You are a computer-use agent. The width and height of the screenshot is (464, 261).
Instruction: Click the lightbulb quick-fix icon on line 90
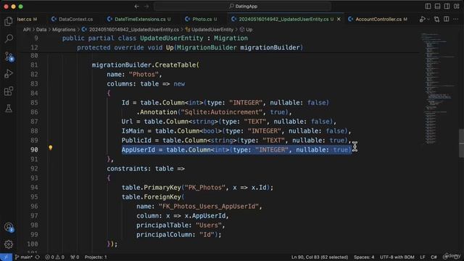[x=50, y=148]
